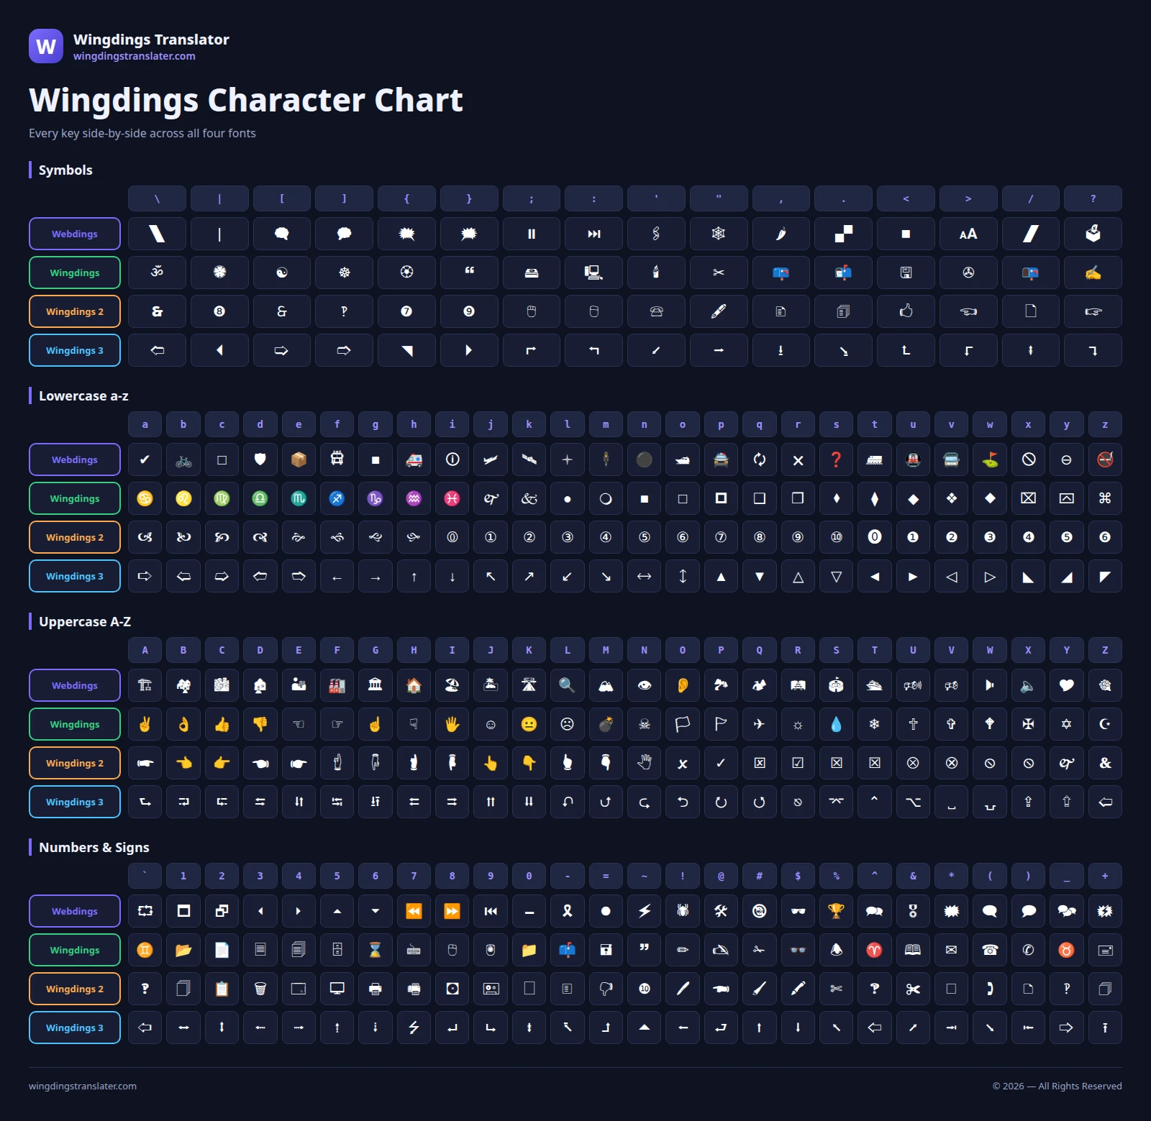Click the footer wingdingstranslater.com link
The width and height of the screenshot is (1151, 1121).
point(83,1086)
